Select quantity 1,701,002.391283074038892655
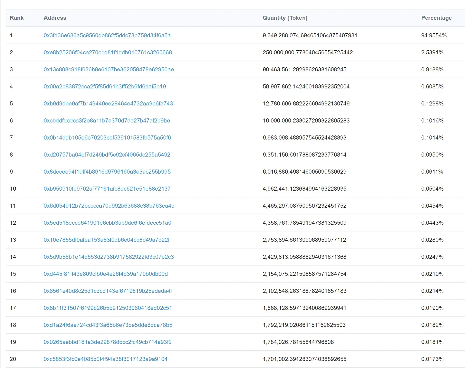The image size is (465, 368). (304, 359)
